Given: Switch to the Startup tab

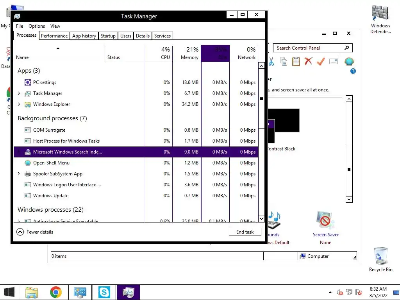Looking at the screenshot, I should coord(108,36).
